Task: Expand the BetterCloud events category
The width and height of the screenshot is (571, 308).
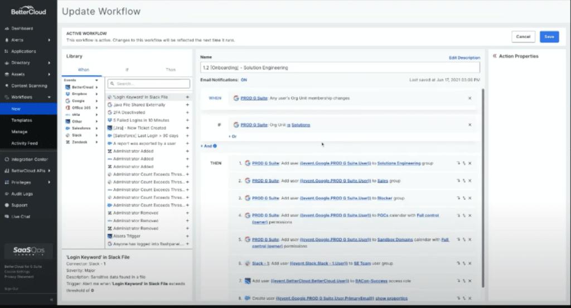Action: 96,87
